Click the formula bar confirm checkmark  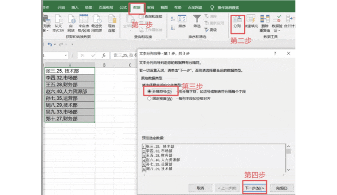click(93, 56)
